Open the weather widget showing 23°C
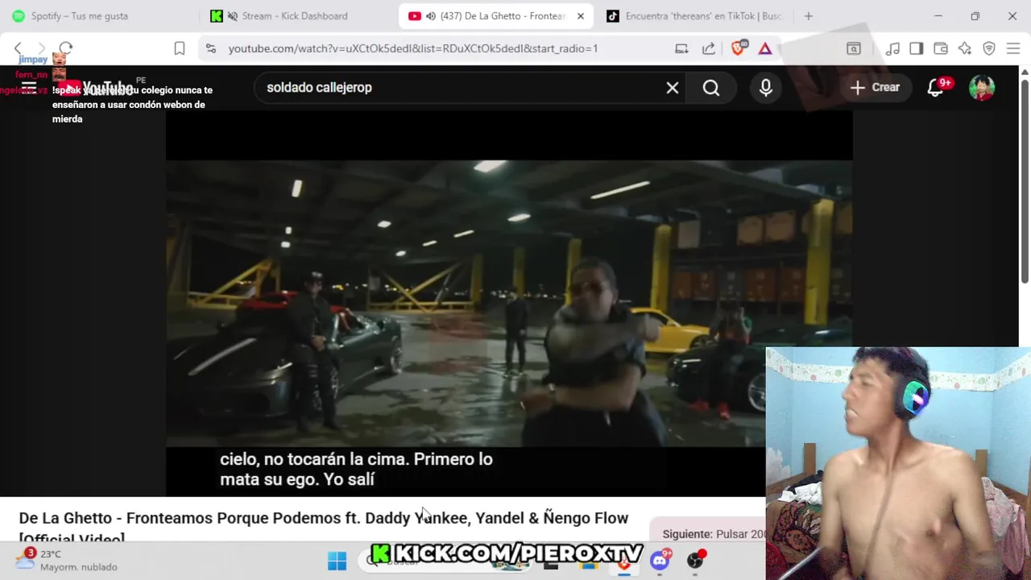Viewport: 1031px width, 580px height. pos(68,560)
